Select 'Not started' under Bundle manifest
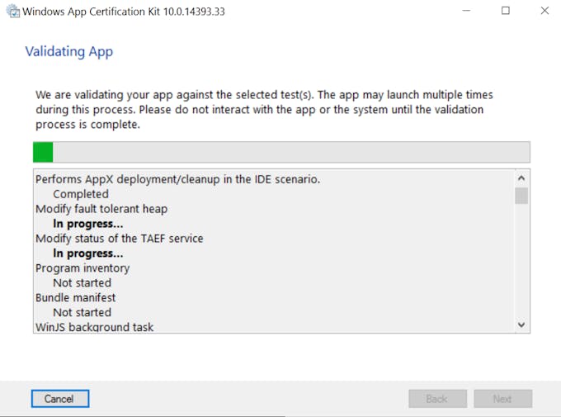 pyautogui.click(x=82, y=313)
